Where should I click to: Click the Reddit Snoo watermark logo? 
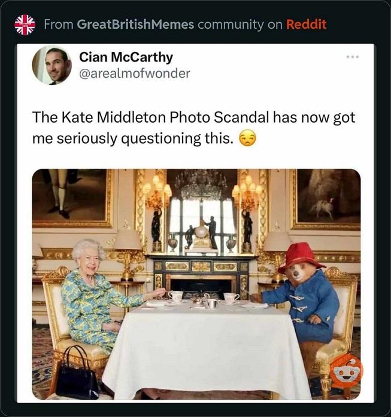[346, 371]
